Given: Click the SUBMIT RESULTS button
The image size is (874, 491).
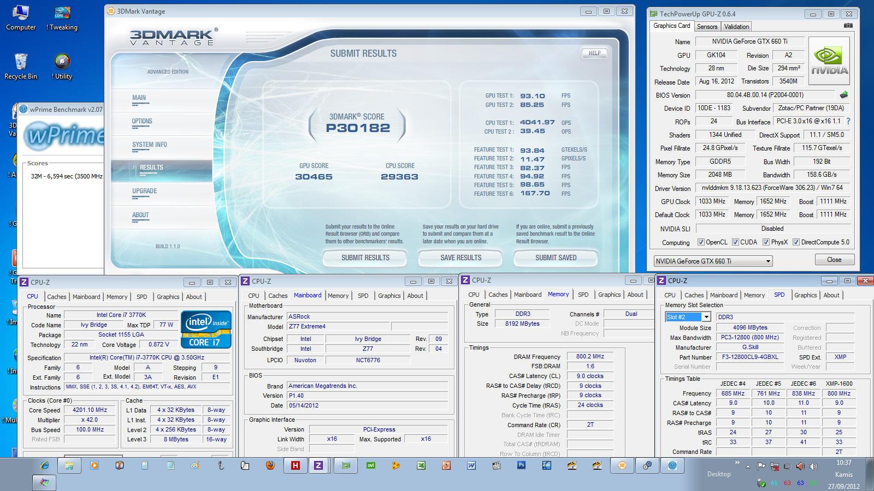Looking at the screenshot, I should [365, 258].
